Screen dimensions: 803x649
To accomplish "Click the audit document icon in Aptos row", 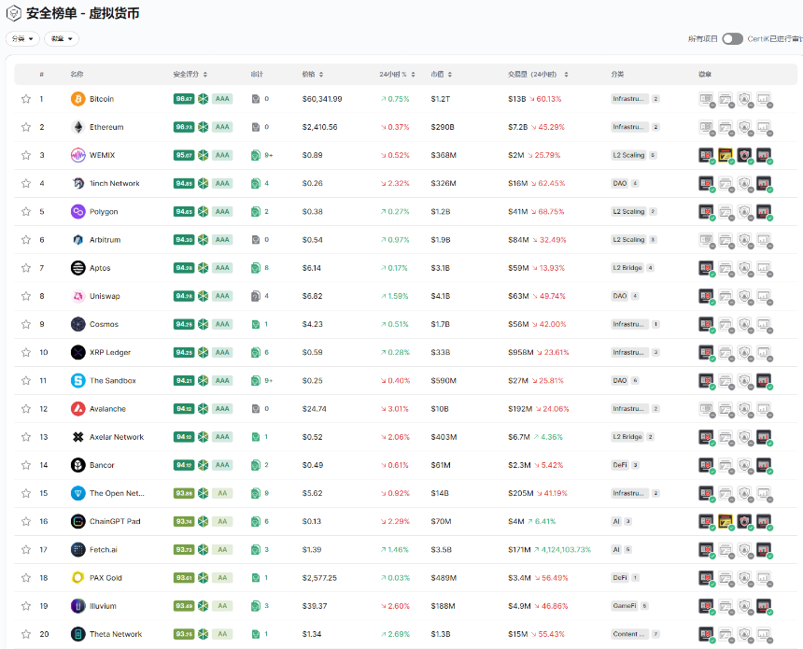I will 256,268.
